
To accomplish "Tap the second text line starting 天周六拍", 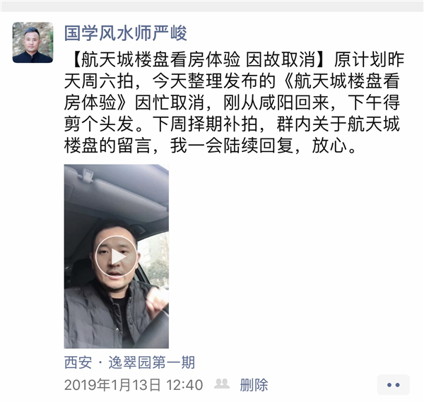I will point(232,81).
